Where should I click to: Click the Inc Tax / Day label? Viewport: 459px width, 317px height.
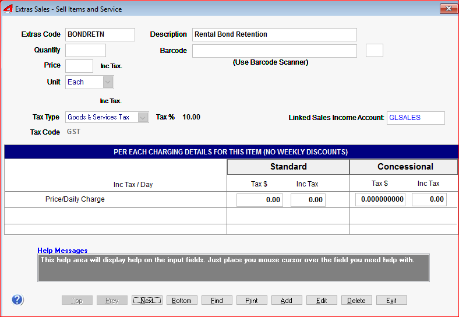click(x=133, y=185)
